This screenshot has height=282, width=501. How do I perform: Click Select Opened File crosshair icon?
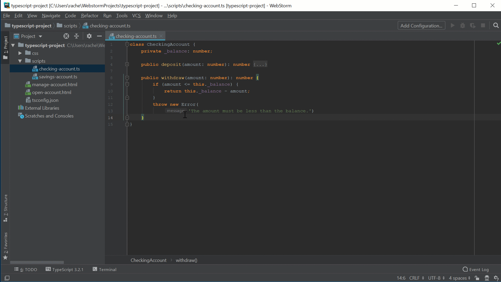[66, 36]
